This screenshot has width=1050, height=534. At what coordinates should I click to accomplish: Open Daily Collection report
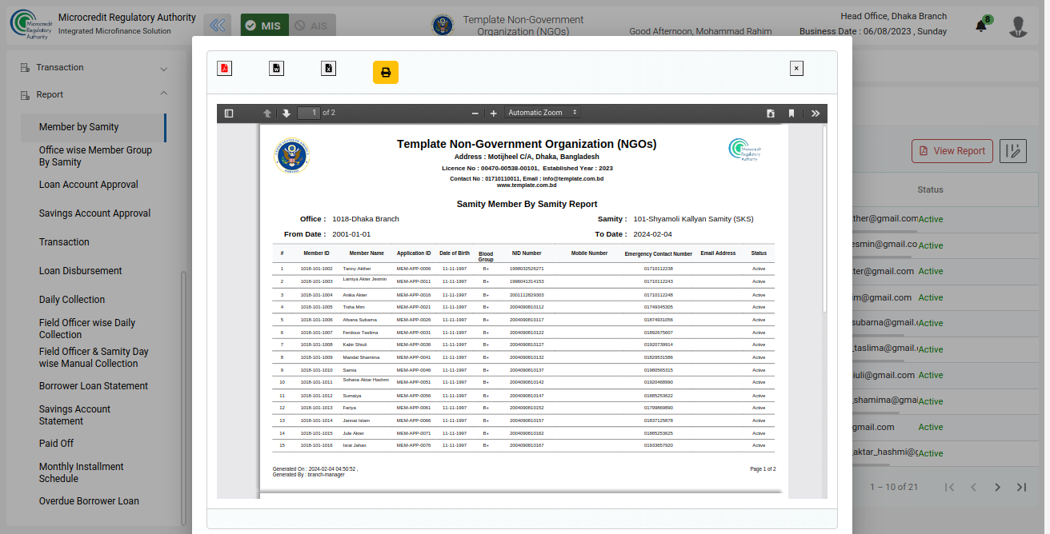coord(72,300)
